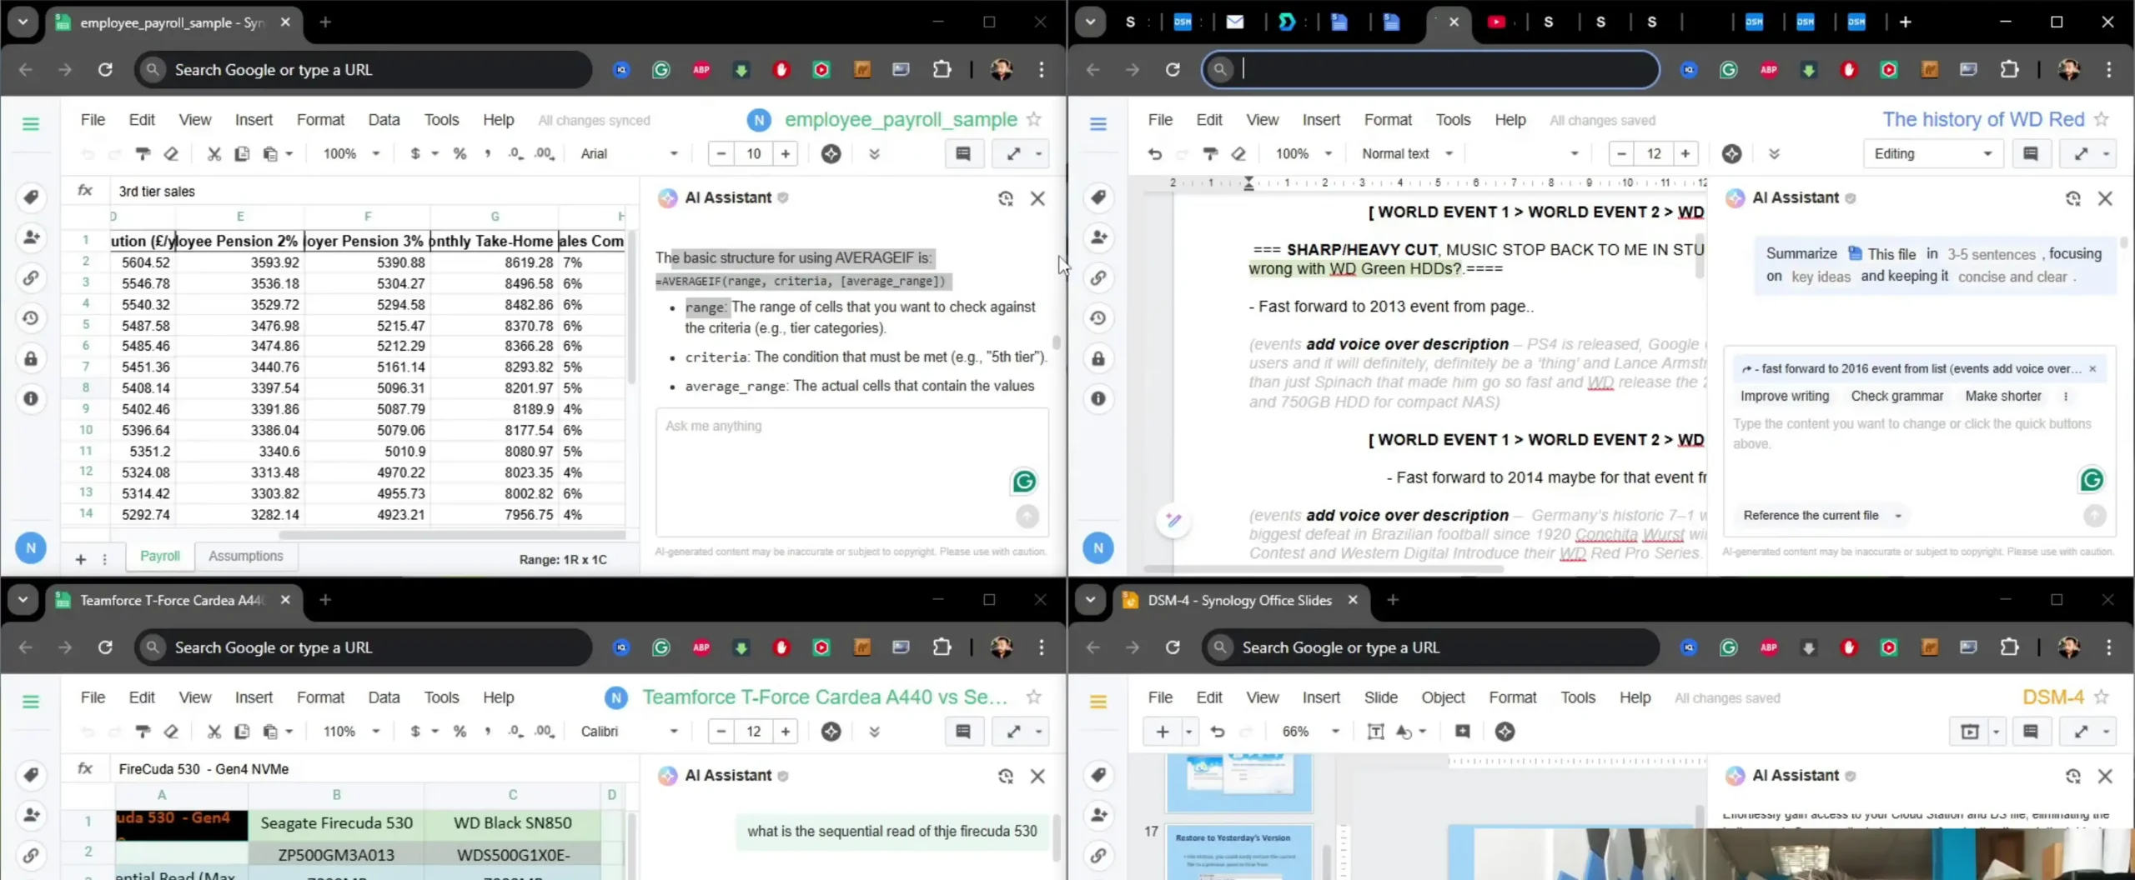Start new chat in payroll AI Assistant panel
This screenshot has width=2135, height=880.
click(1005, 198)
